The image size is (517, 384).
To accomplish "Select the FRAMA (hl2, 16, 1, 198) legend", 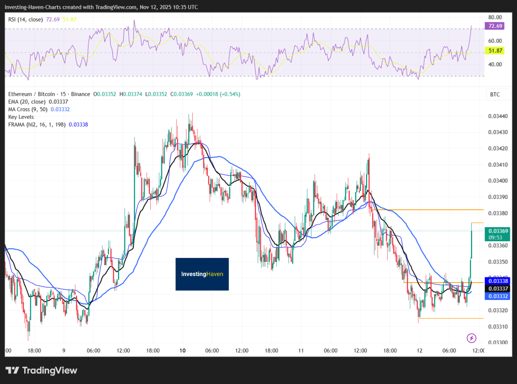I will coord(37,125).
